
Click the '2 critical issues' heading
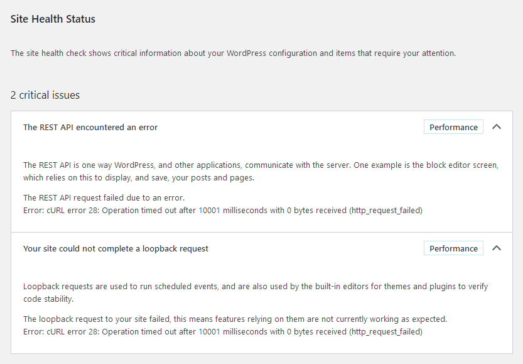click(45, 95)
